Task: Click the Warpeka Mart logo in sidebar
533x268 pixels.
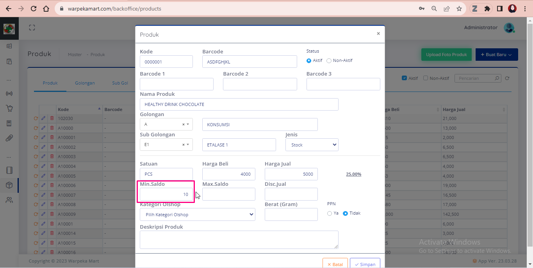Action: (x=9, y=29)
